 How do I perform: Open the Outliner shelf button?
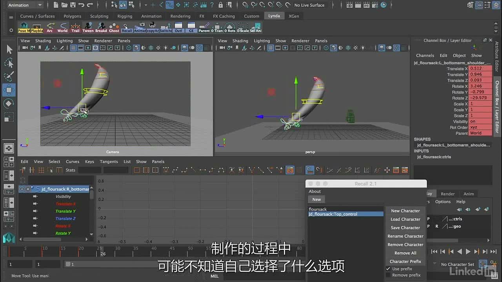click(178, 27)
